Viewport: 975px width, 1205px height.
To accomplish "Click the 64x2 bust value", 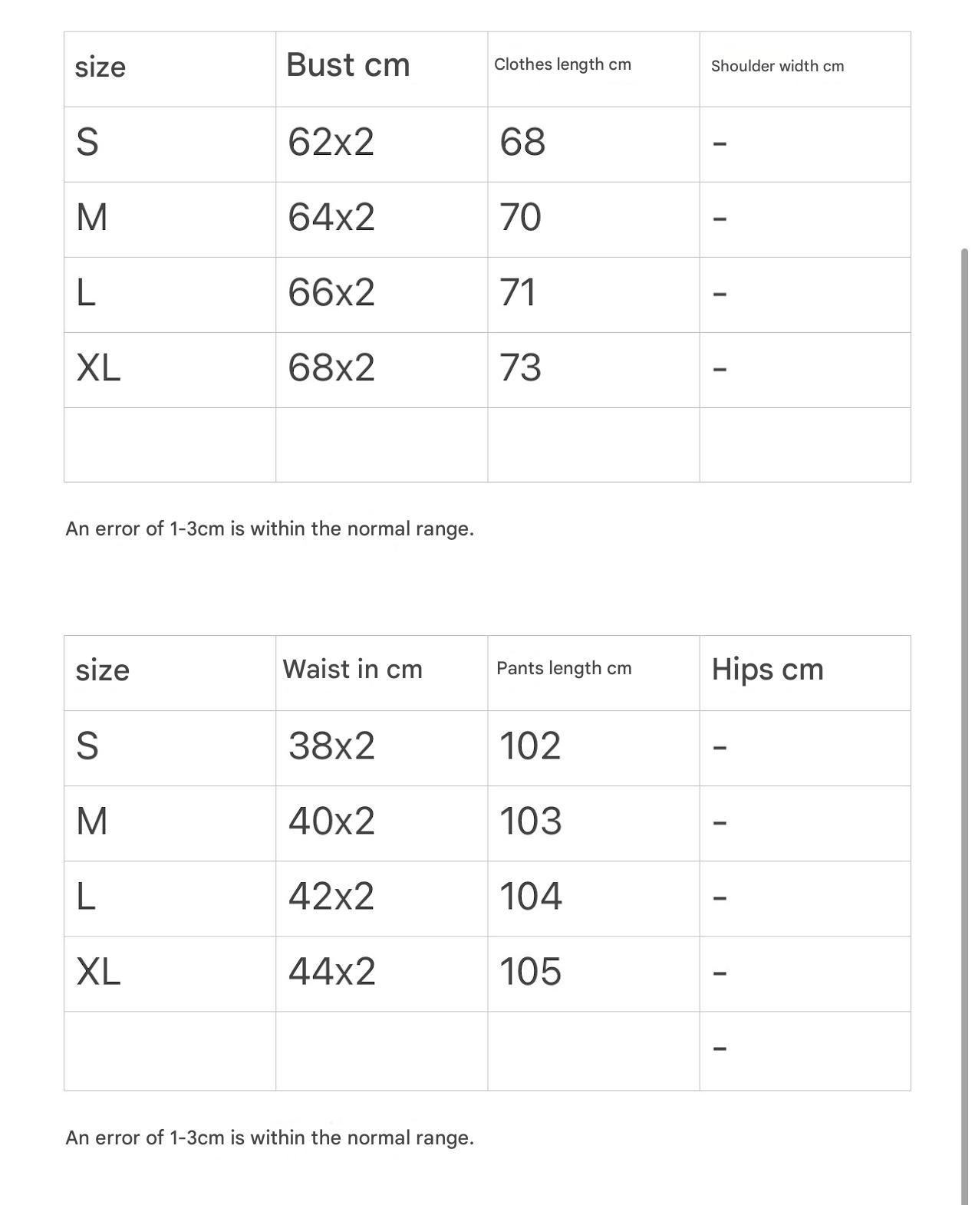I will pyautogui.click(x=331, y=218).
